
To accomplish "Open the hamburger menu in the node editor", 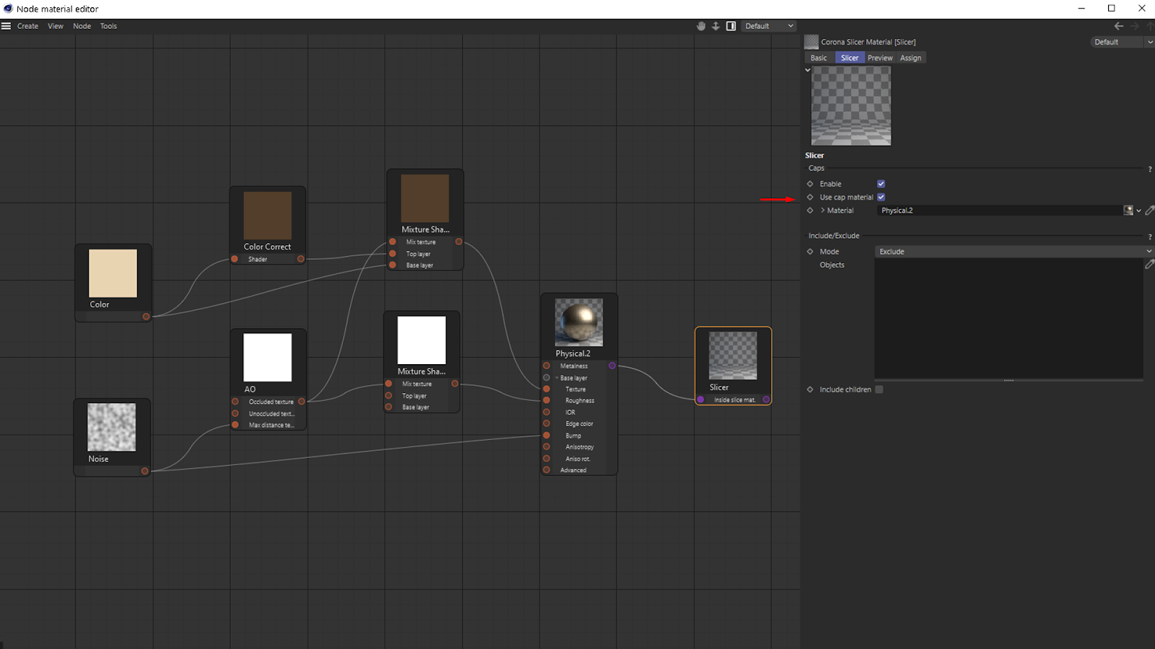I will [x=6, y=26].
